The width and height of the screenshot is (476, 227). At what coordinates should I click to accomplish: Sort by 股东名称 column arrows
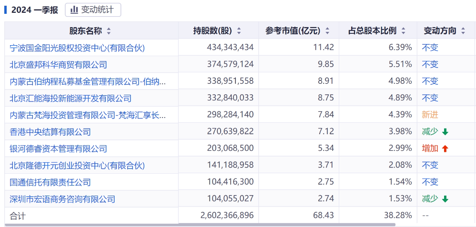coord(109,31)
